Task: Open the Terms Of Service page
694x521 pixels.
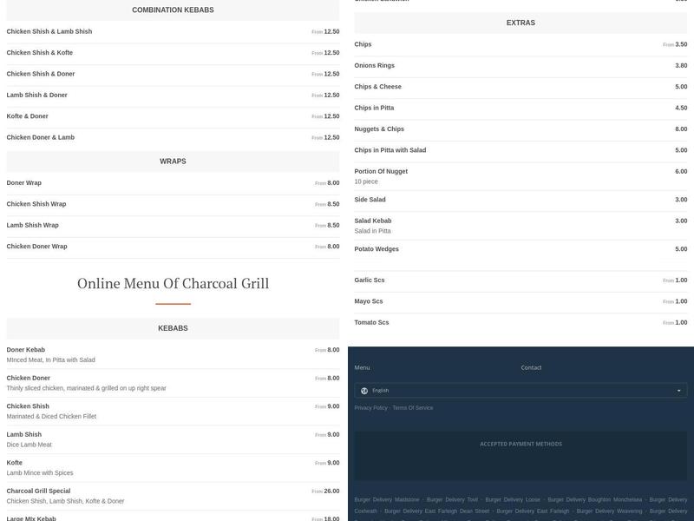Action: [x=416, y=406]
